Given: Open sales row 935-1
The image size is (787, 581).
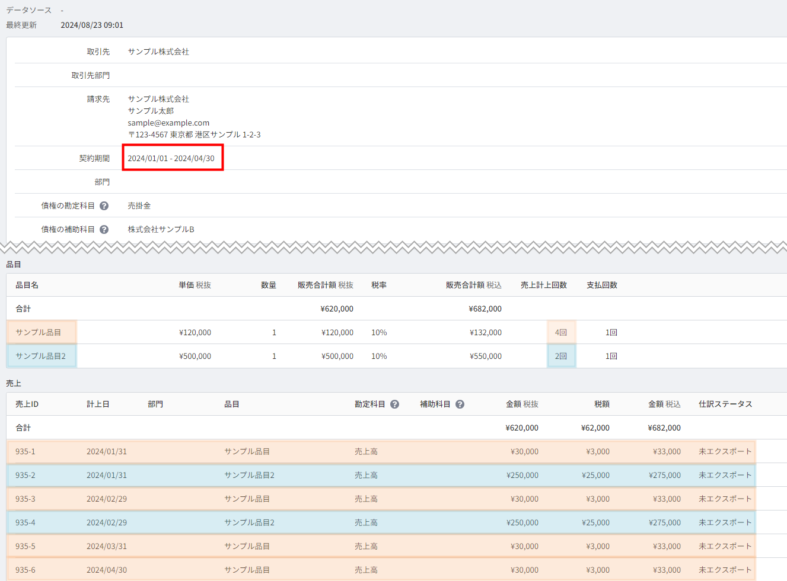Looking at the screenshot, I should [x=381, y=451].
